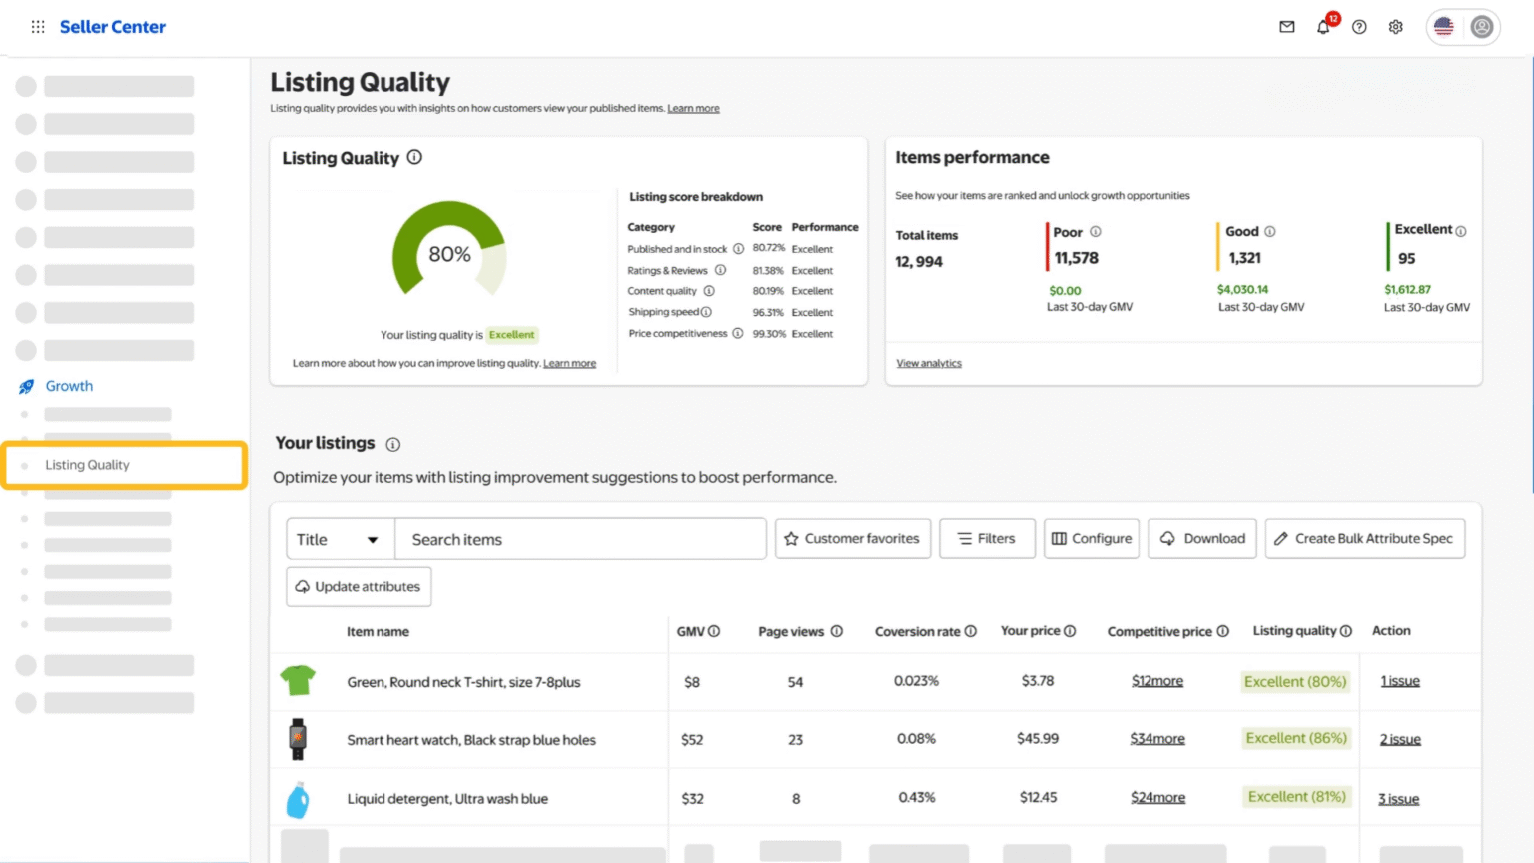Open the Help question mark icon
Screen dimensions: 1534x863
(1359, 27)
